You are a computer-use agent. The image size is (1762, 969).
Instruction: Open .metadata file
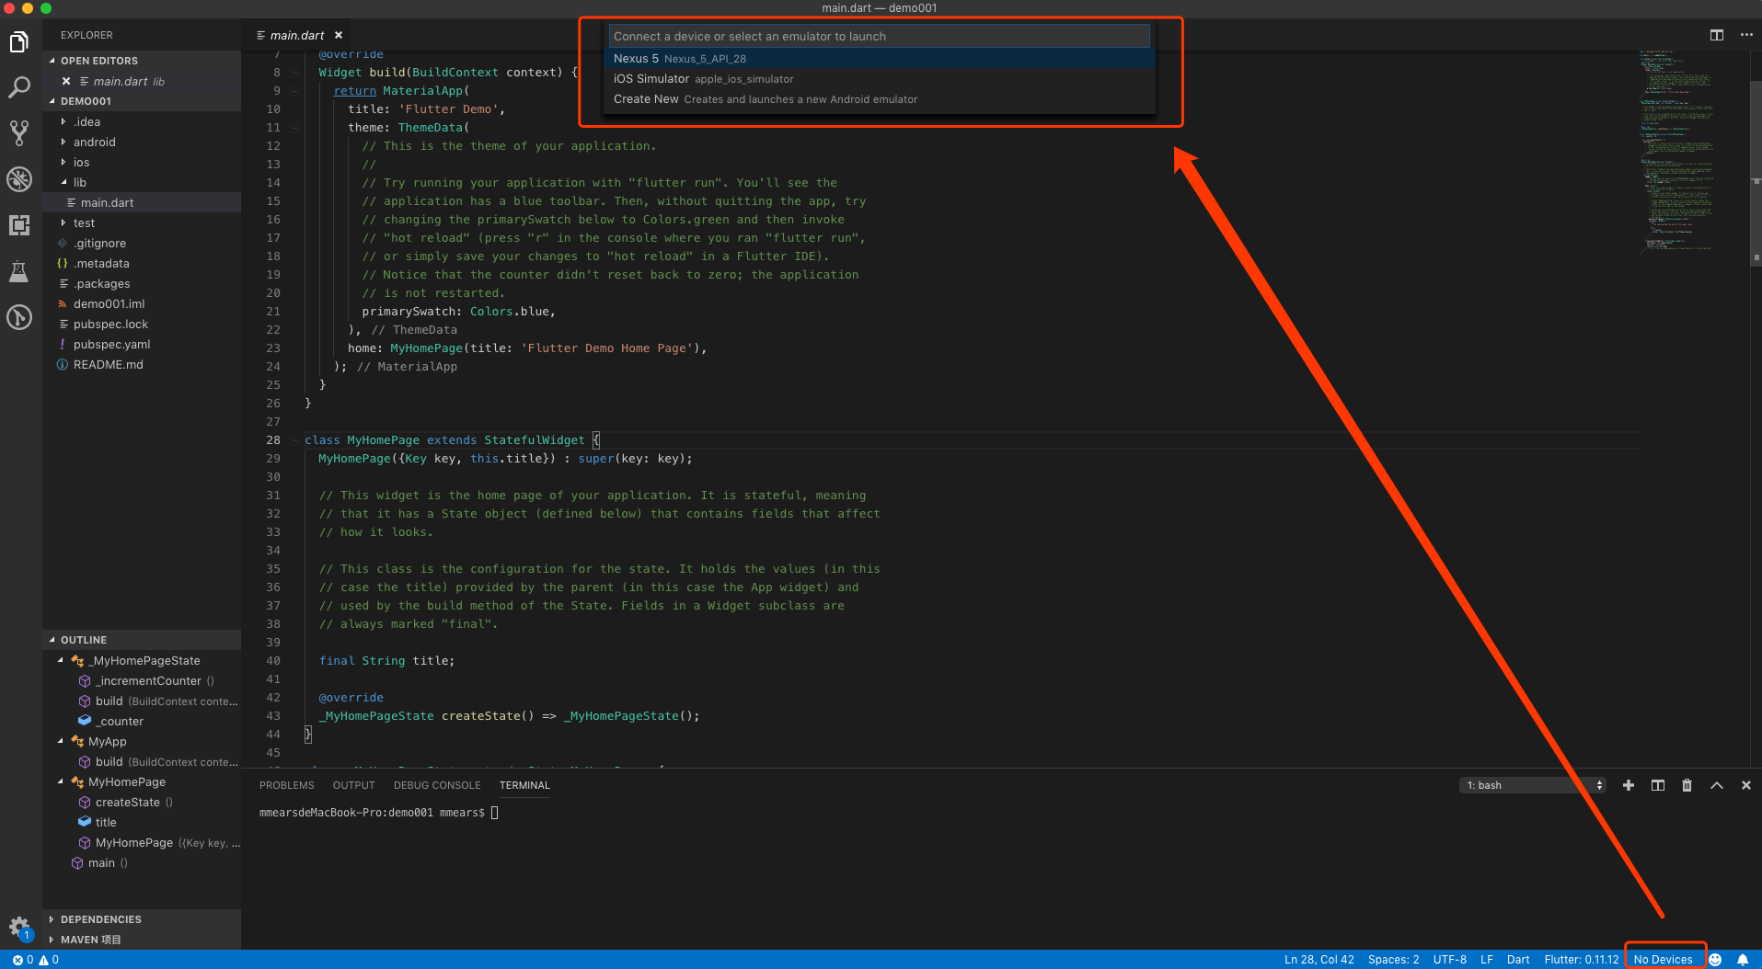click(142, 263)
